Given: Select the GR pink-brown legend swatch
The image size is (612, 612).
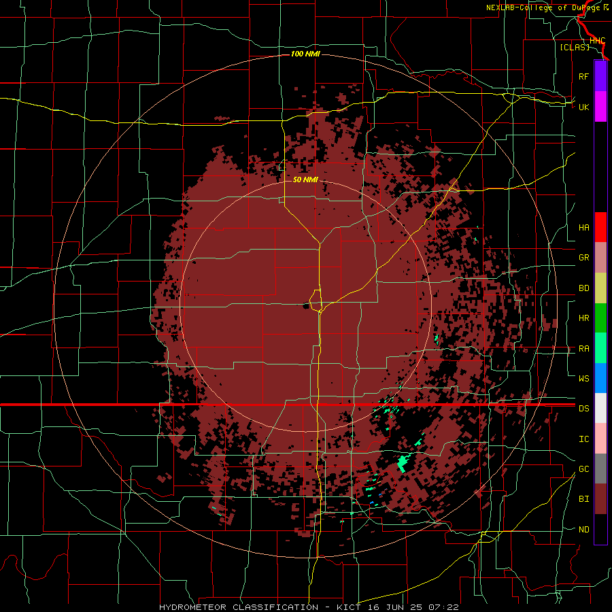Looking at the screenshot, I should pyautogui.click(x=600, y=258).
